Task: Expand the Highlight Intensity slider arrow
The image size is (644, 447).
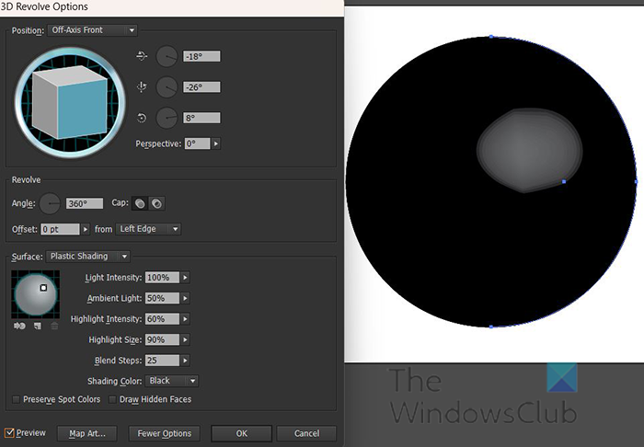Action: [185, 319]
